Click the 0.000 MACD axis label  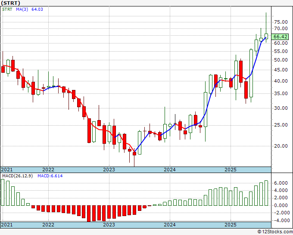(281, 205)
